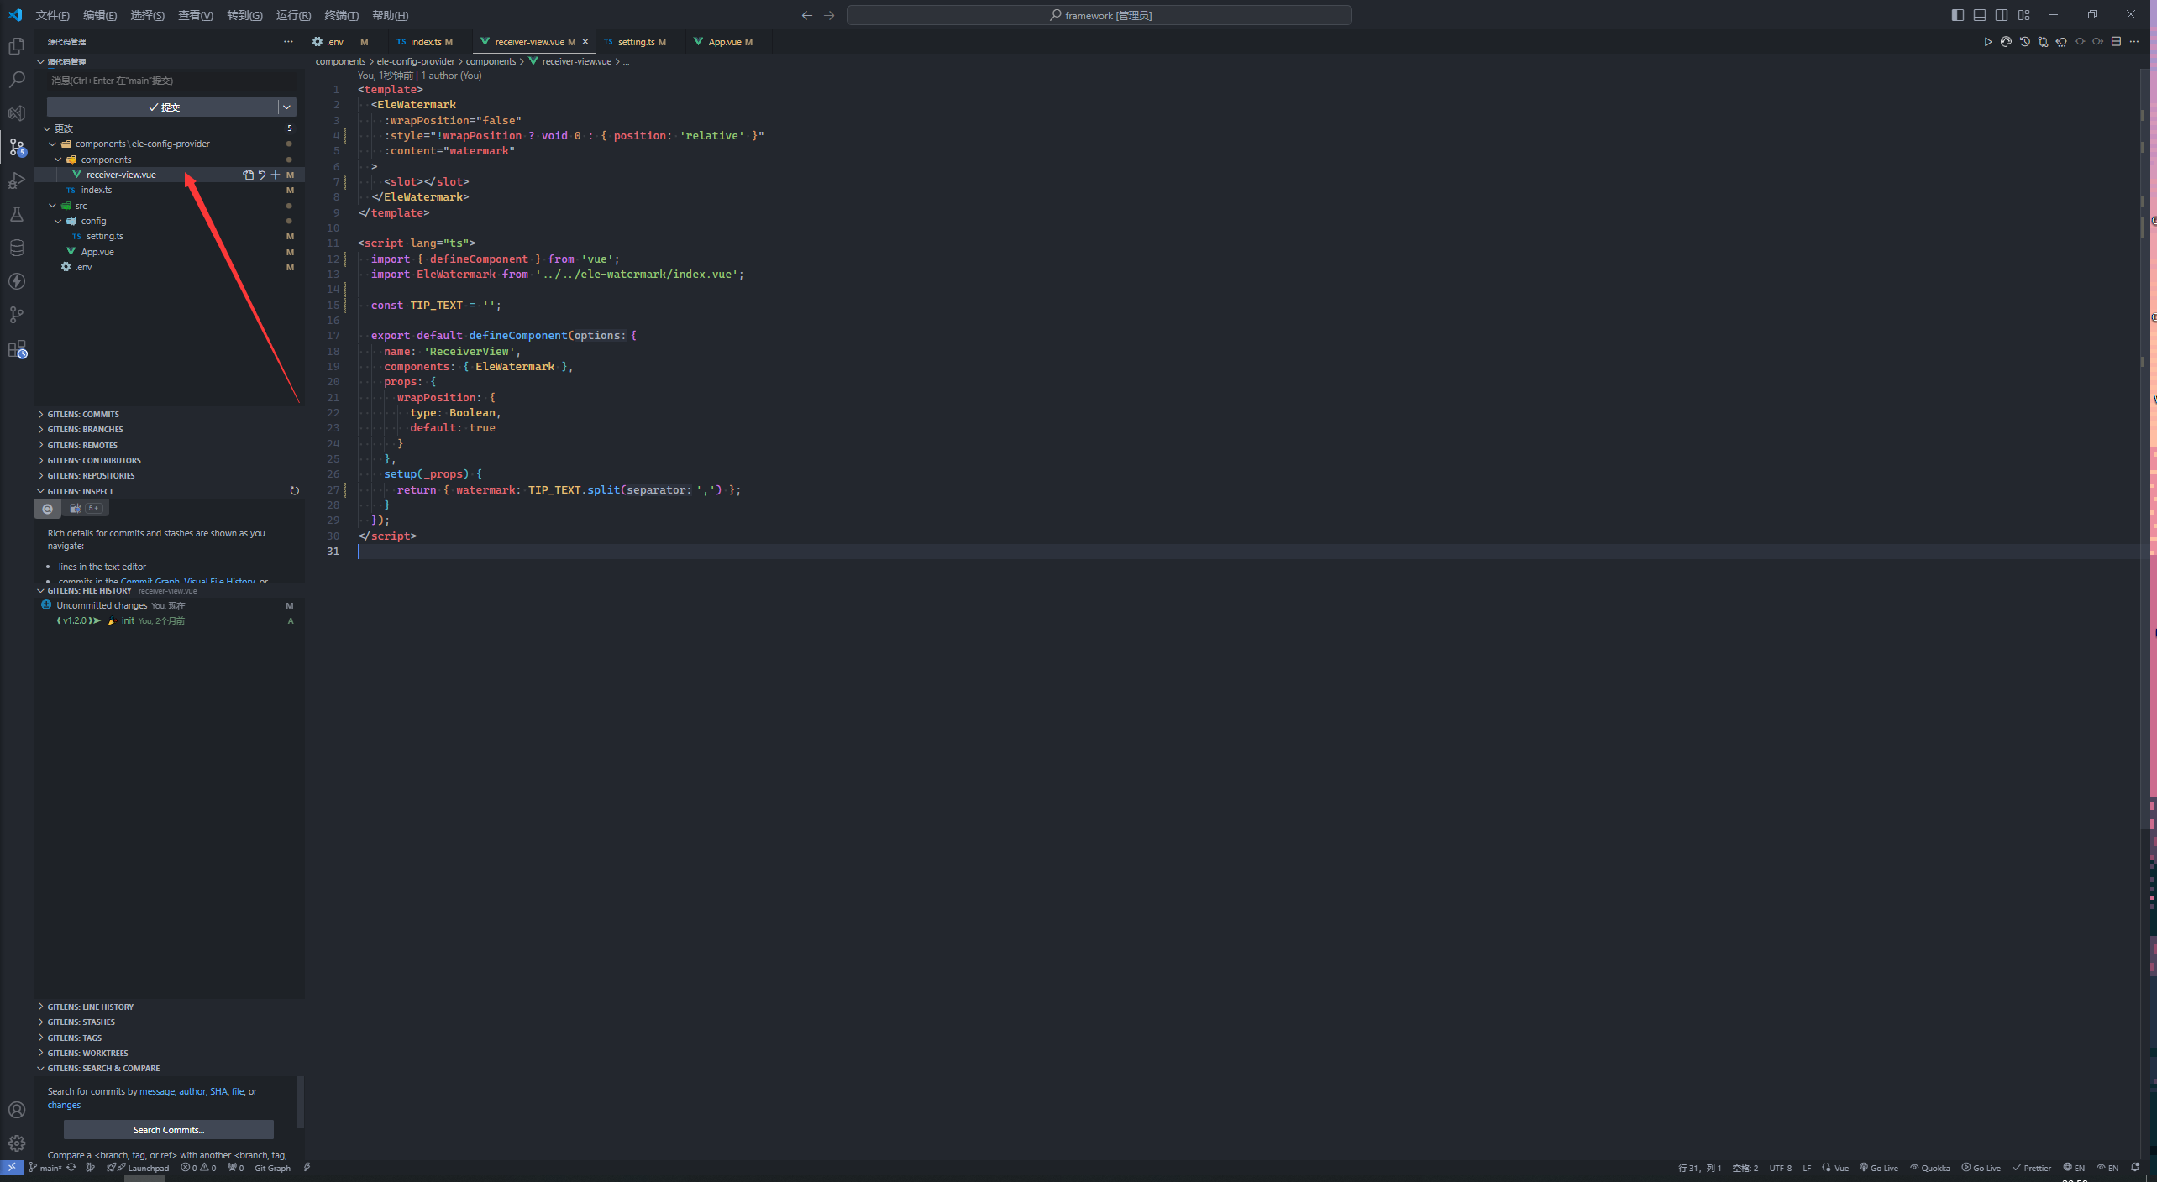The width and height of the screenshot is (2157, 1182).
Task: Collapse GITLENS: FILE HISTORY section
Action: [40, 591]
